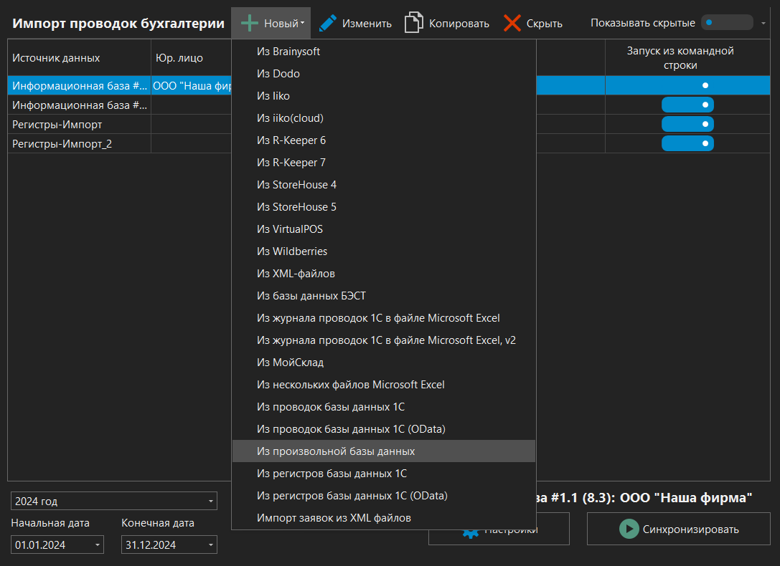
Task: Select Из произвольной базы данных menu item
Action: (336, 451)
